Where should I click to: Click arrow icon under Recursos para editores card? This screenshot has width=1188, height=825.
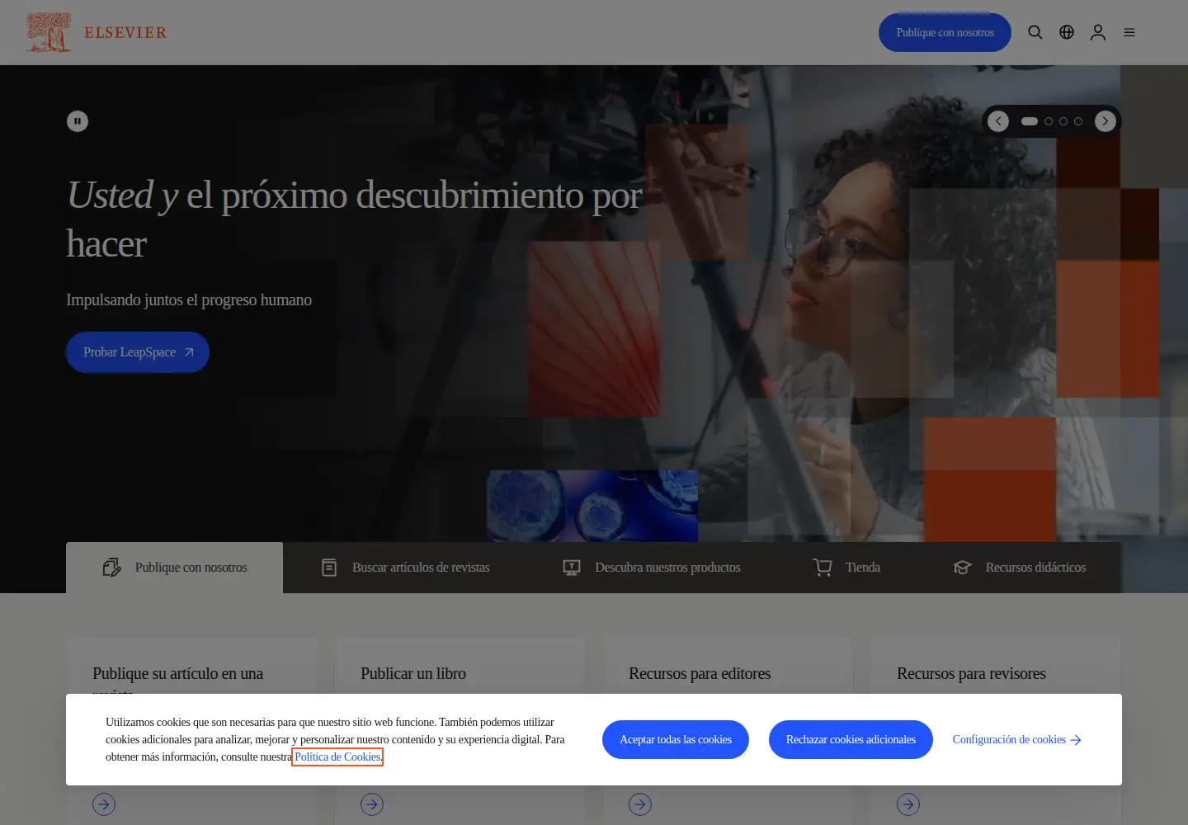[x=640, y=804]
